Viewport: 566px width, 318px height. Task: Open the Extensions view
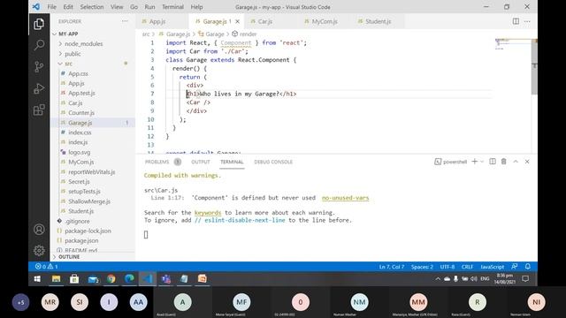pyautogui.click(x=39, y=110)
